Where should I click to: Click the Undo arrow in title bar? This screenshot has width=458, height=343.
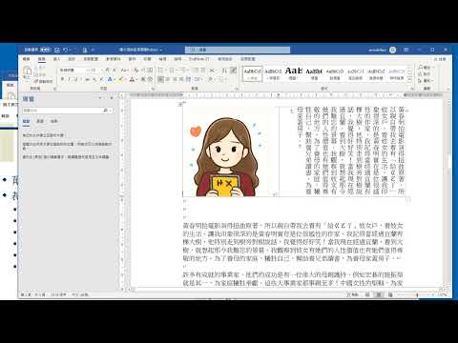65,50
